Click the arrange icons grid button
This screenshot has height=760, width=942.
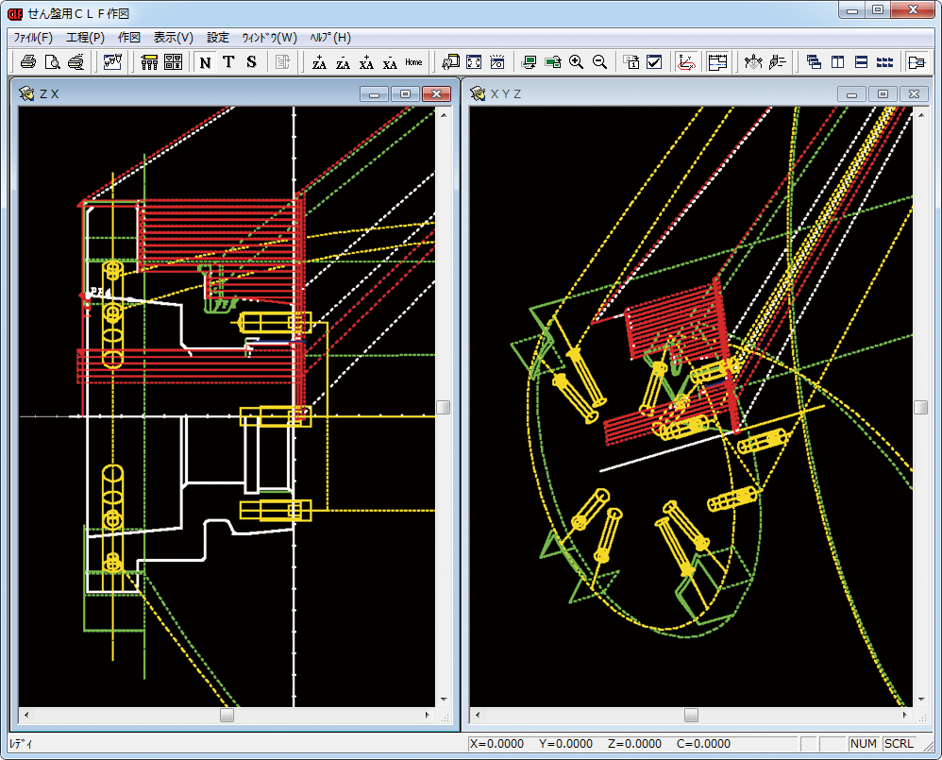pos(885,62)
